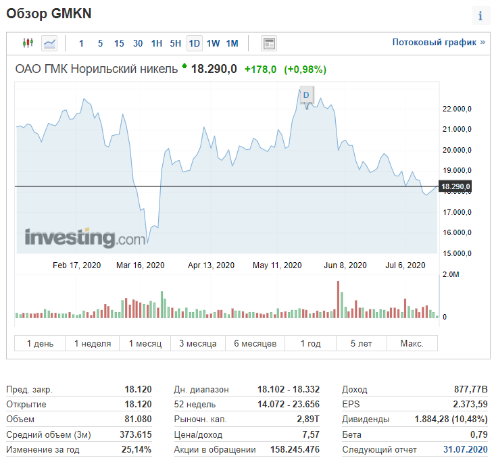Set chart interval to 15 minutes
Image resolution: width=494 pixels, height=458 pixels.
(x=119, y=43)
